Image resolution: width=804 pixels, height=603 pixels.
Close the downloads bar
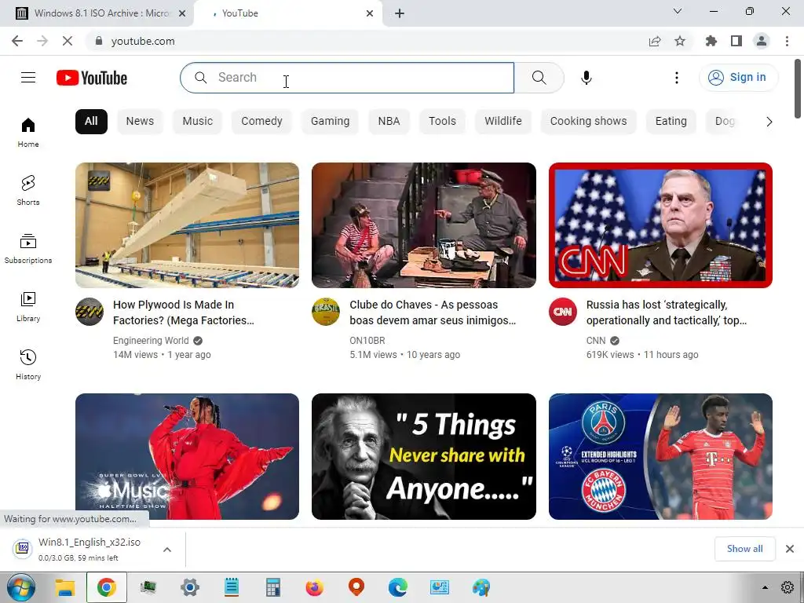790,549
